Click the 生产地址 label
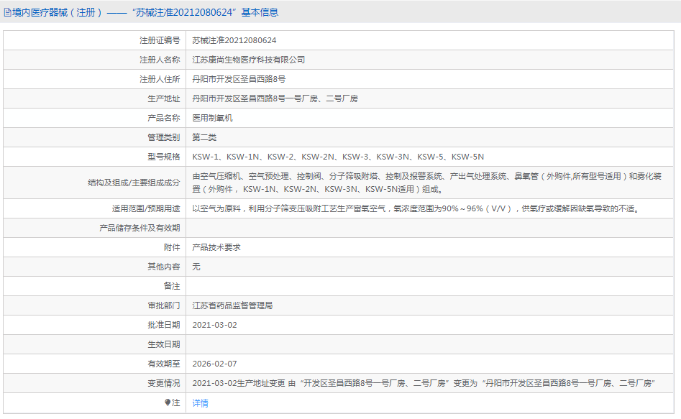 (164, 98)
